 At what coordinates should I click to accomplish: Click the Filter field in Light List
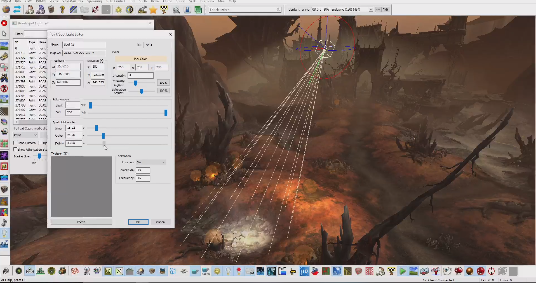[x=35, y=34]
